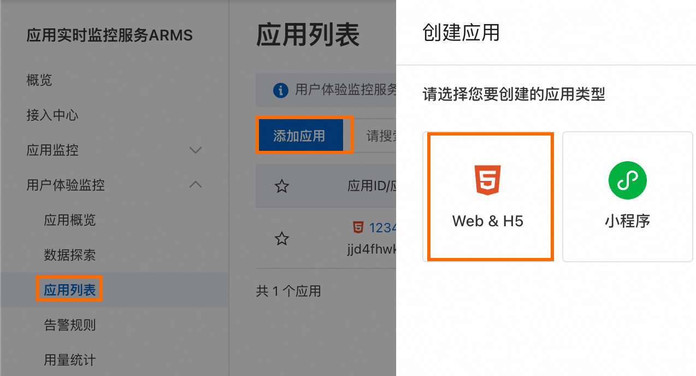
Task: Click the orange HTML5 shield icon
Action: click(x=488, y=180)
